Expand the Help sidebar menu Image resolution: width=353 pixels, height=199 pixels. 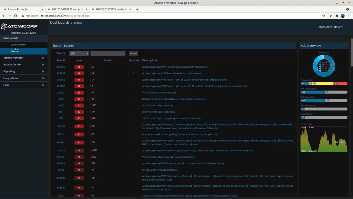tap(24, 85)
